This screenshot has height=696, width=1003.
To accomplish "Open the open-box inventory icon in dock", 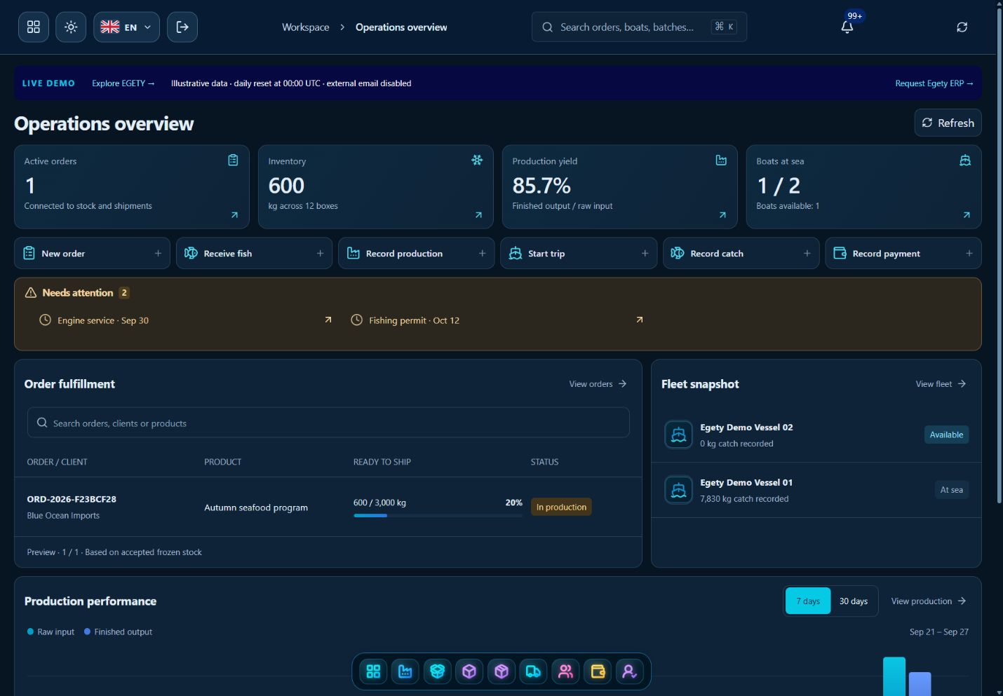I will (438, 671).
